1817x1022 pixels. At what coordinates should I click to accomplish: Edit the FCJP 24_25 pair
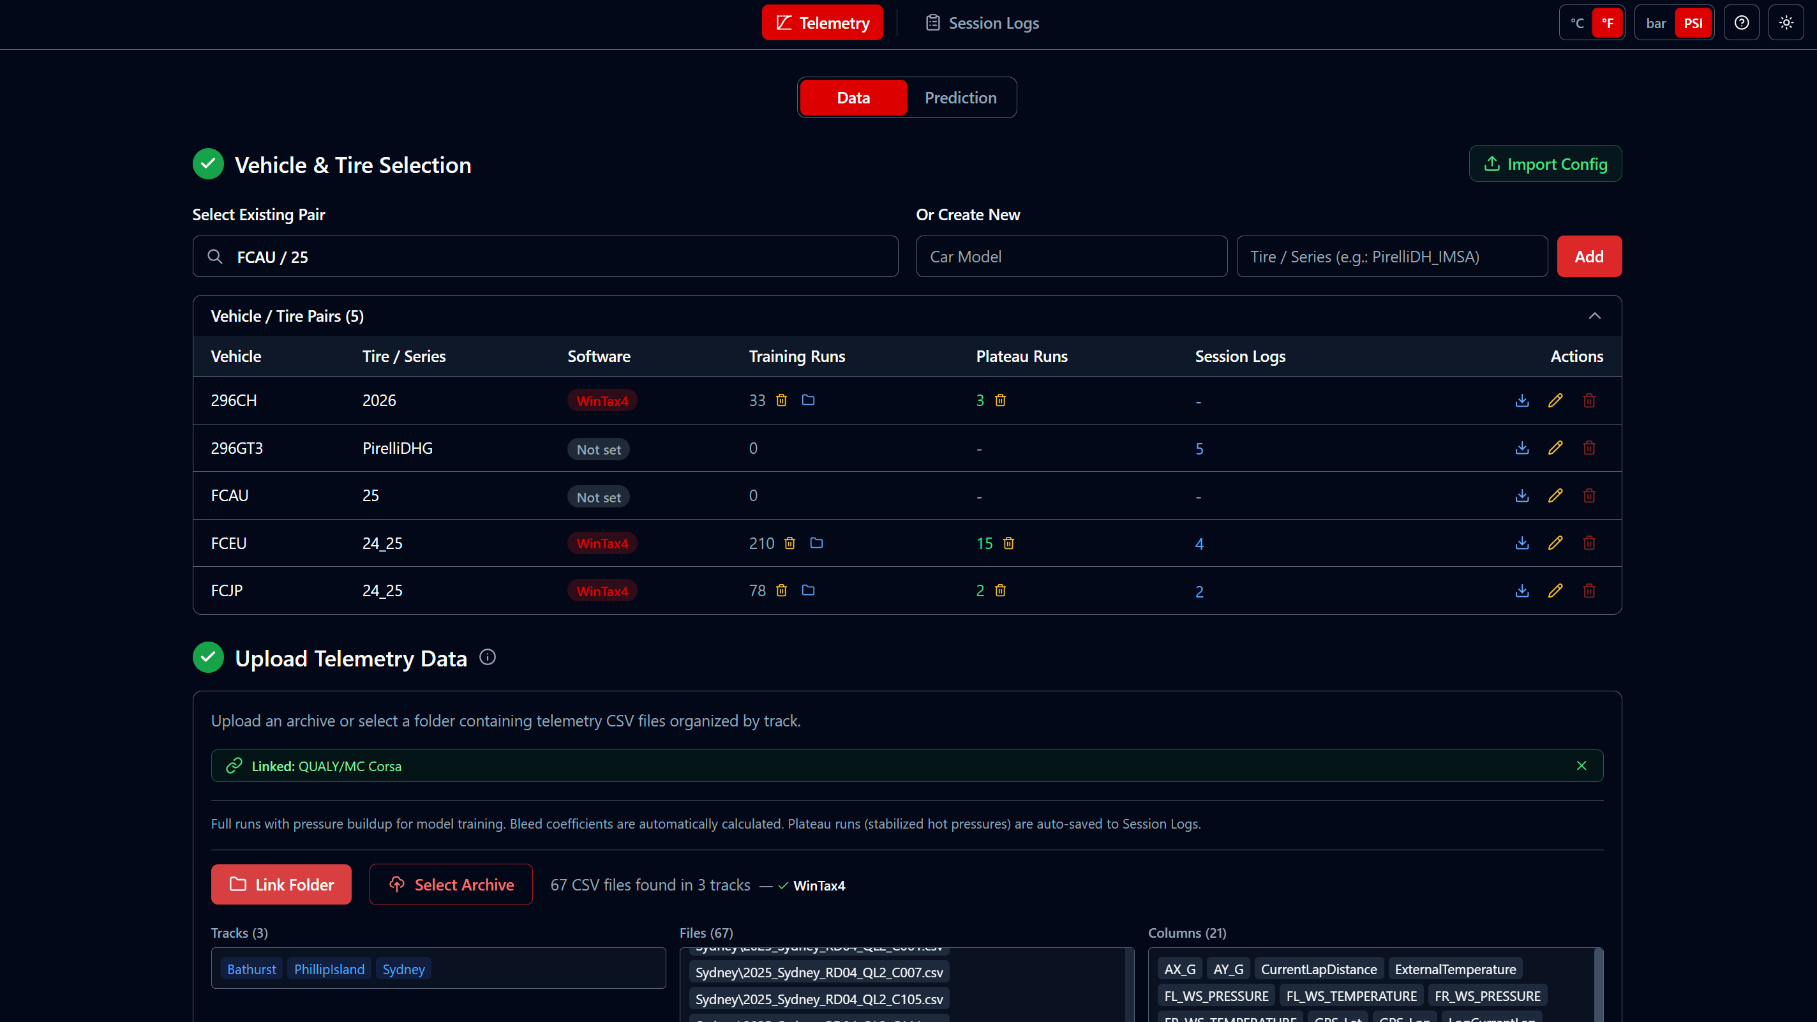[1555, 591]
